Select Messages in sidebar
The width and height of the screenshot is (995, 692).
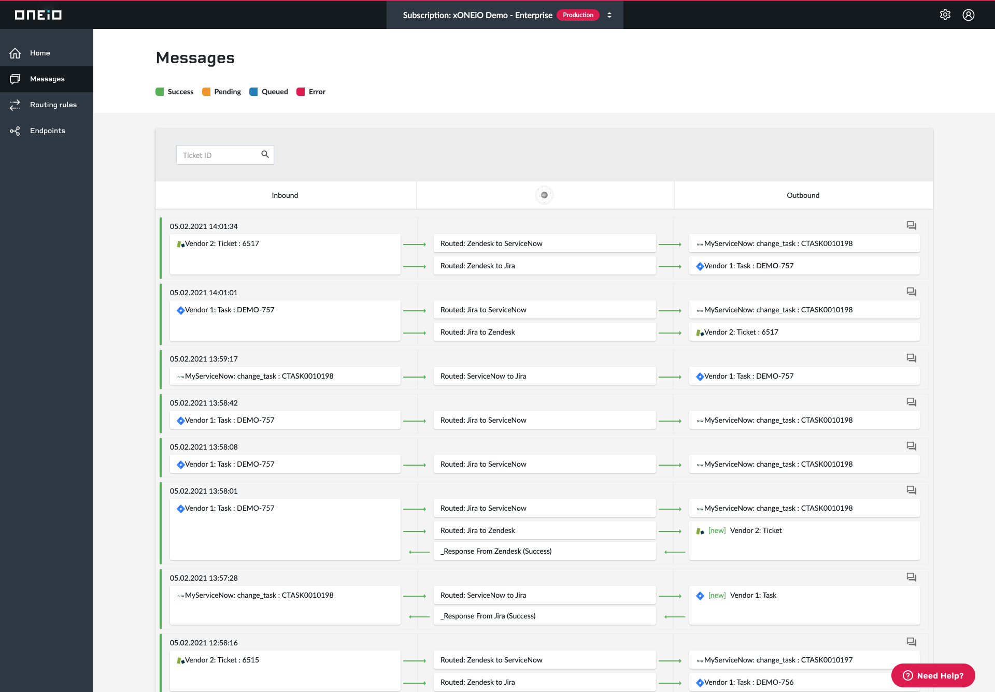coord(47,79)
